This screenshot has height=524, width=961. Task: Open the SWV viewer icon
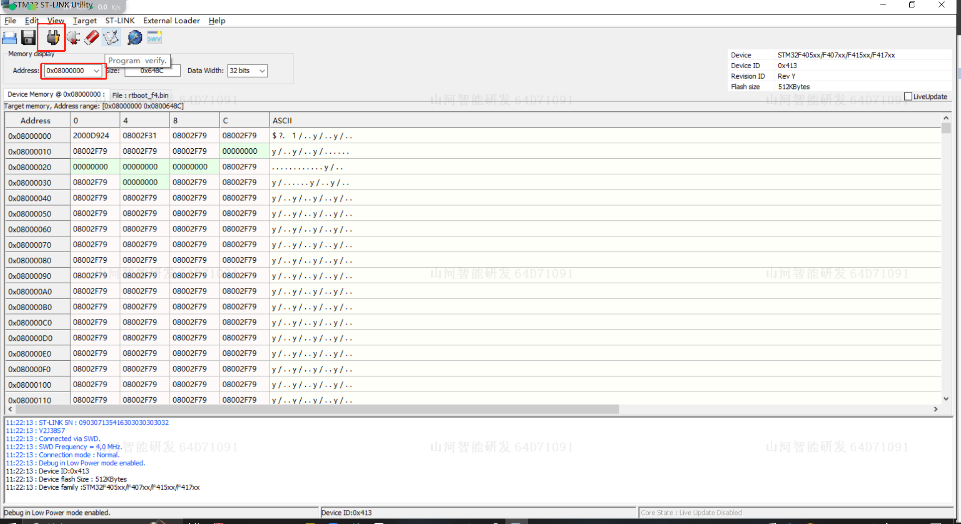point(154,38)
